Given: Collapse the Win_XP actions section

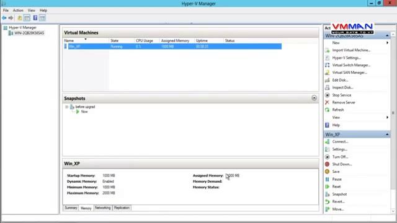Looking at the screenshot, I should tap(387, 134).
